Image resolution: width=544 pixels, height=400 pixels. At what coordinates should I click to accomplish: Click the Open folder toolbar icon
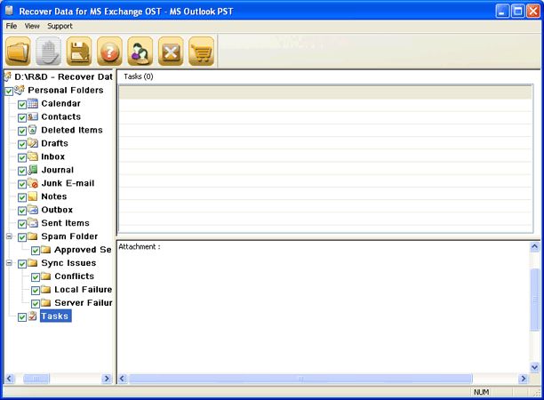pyautogui.click(x=18, y=52)
